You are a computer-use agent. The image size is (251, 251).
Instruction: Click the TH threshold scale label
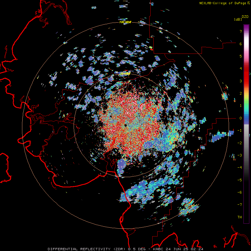240,217
